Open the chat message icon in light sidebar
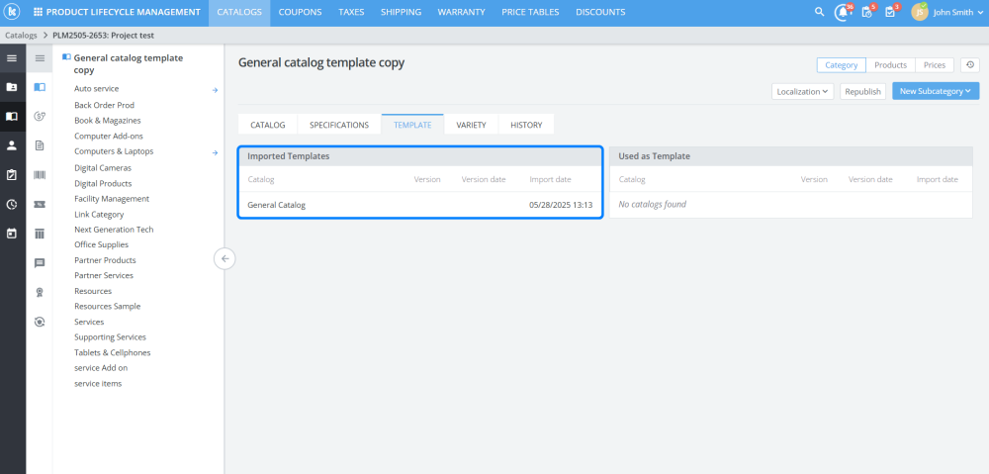Viewport: 989px width, 474px height. point(40,263)
